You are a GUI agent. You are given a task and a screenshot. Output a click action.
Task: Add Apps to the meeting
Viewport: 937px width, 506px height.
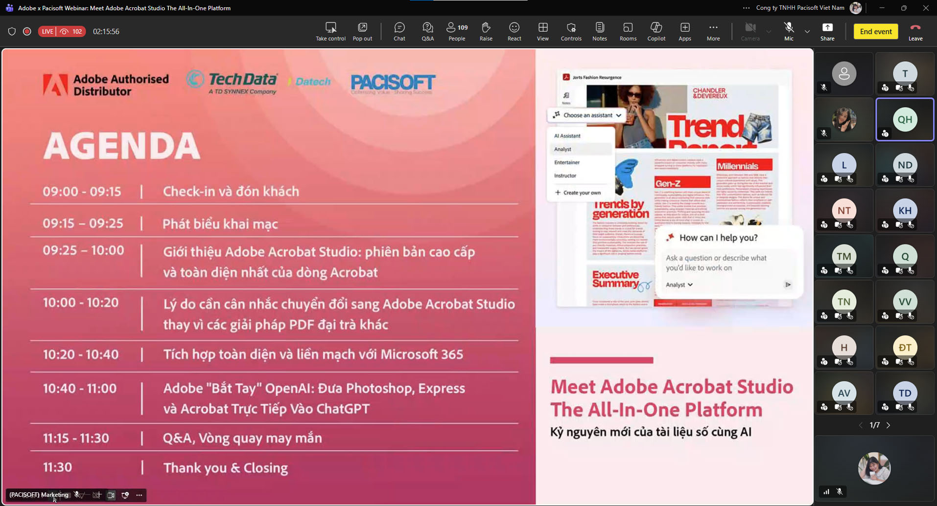[x=684, y=31]
